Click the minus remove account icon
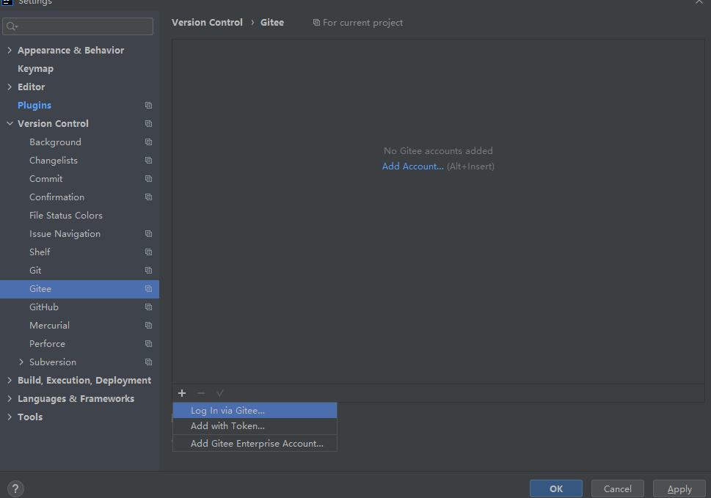The image size is (711, 498). tap(201, 393)
